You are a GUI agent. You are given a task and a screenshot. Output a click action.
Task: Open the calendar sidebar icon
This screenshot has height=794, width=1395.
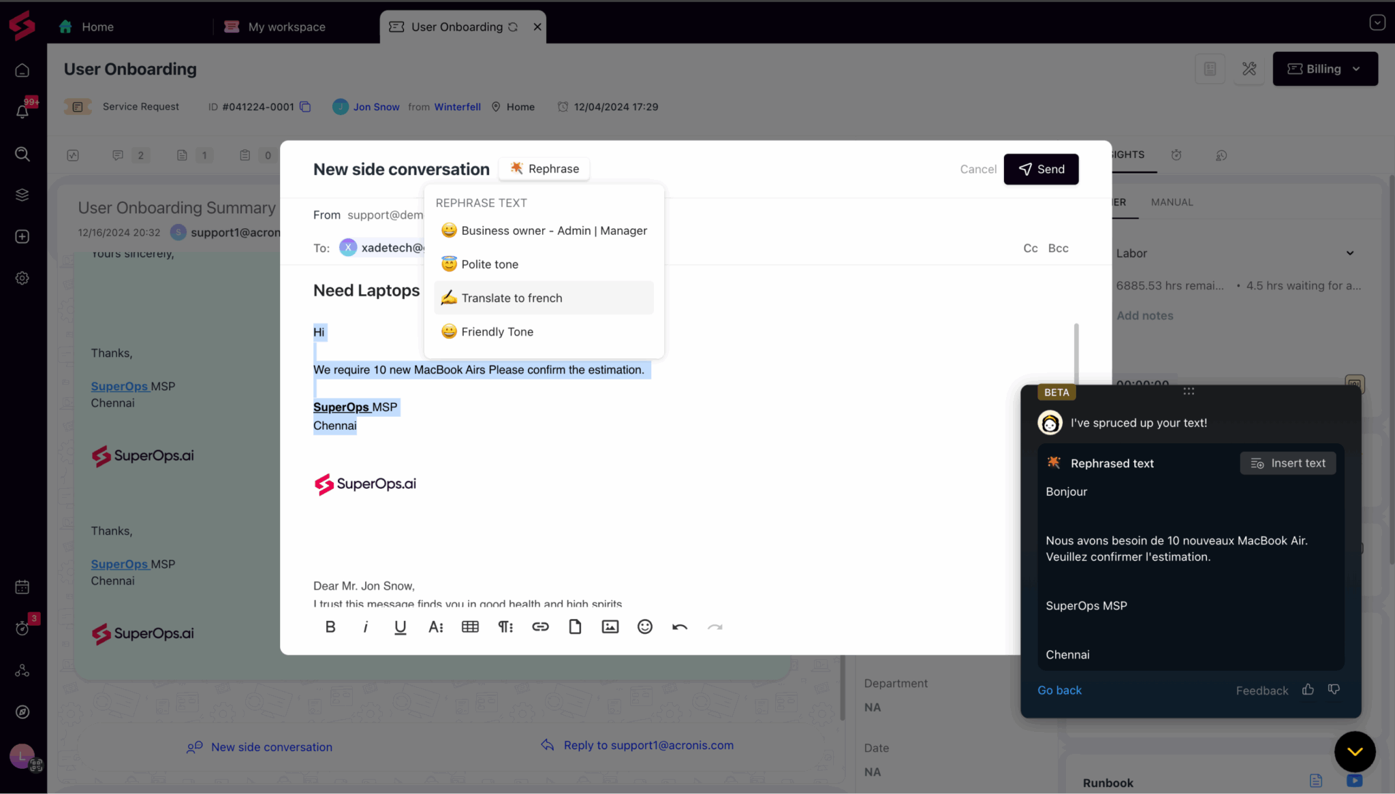click(22, 587)
